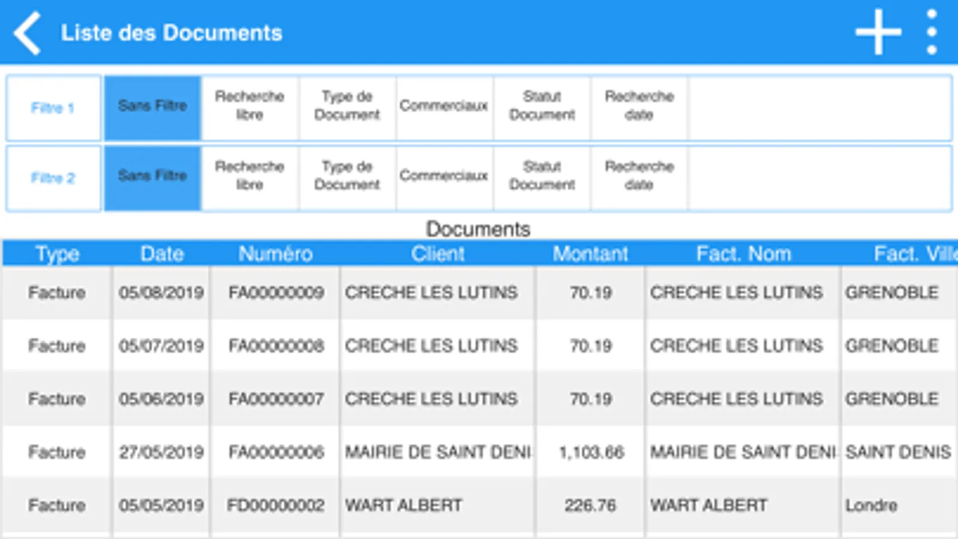Choose Type de Document in Filtre 1 row
This screenshot has width=958, height=539.
click(347, 108)
